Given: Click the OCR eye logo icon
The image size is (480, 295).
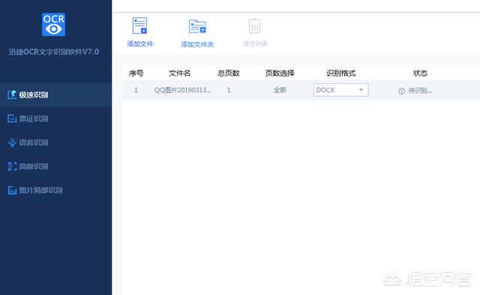Looking at the screenshot, I should click(53, 24).
